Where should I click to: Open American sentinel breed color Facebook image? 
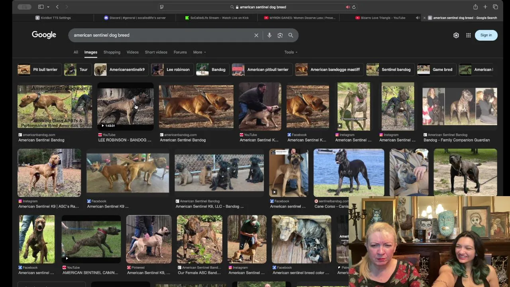tap(301, 239)
